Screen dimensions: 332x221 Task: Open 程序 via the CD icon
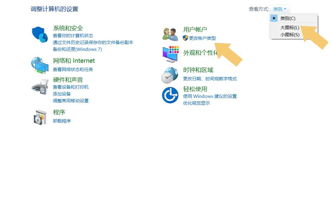[40, 117]
